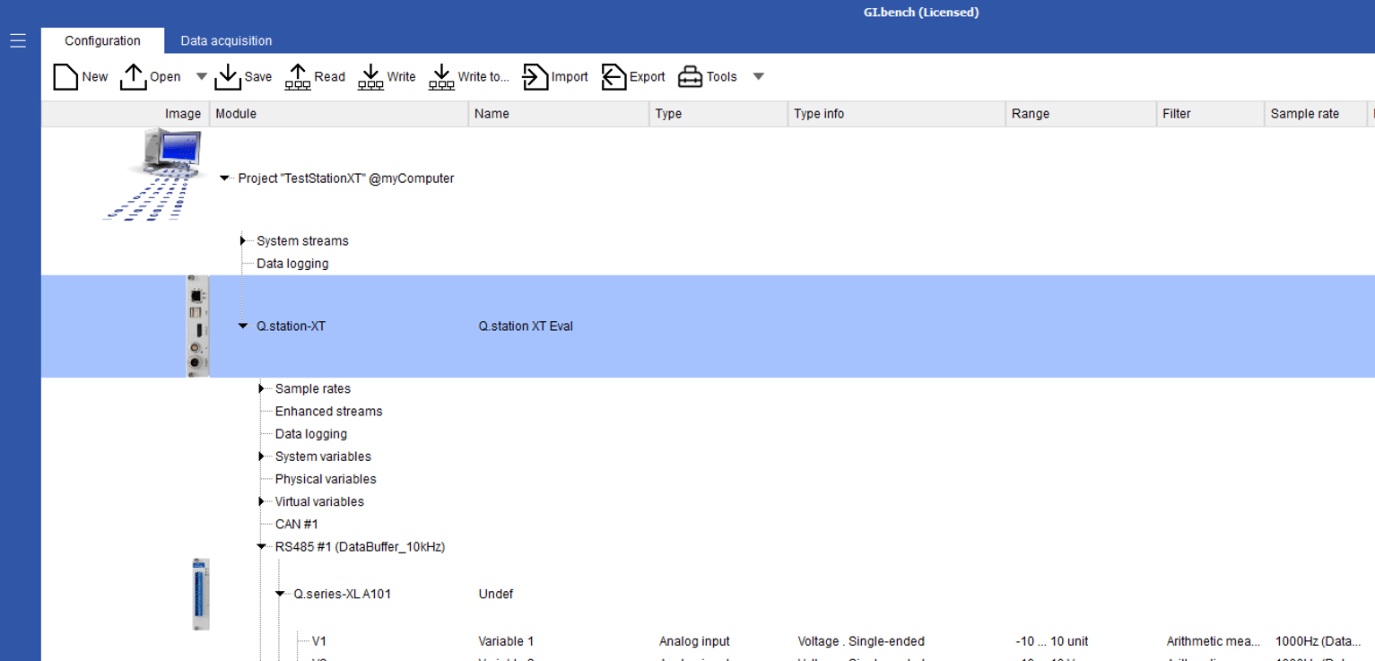This screenshot has height=661, width=1375.
Task: Open the dropdown arrow next to Tools
Action: point(758,76)
